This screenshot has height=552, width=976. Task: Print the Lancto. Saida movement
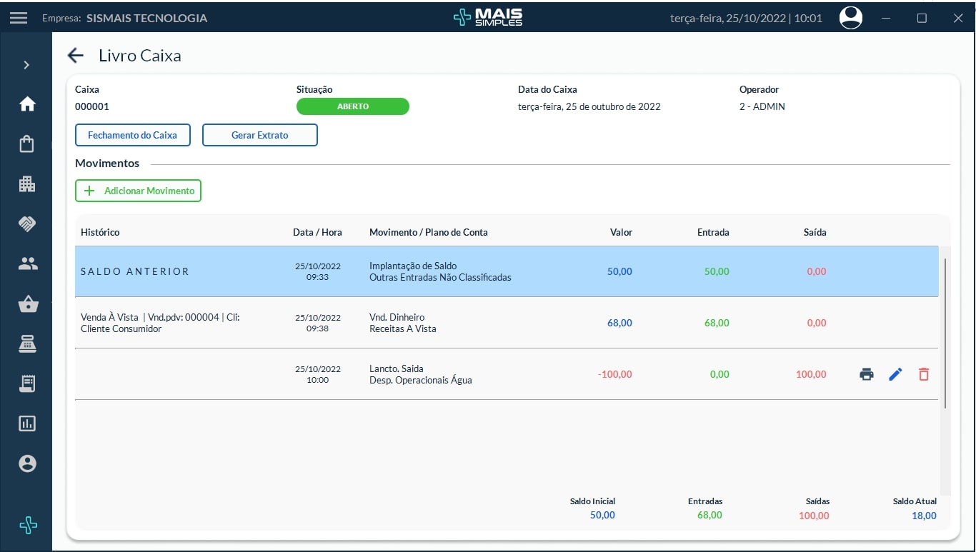tap(867, 374)
